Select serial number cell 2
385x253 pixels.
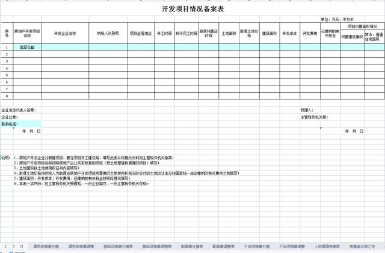pyautogui.click(x=7, y=54)
